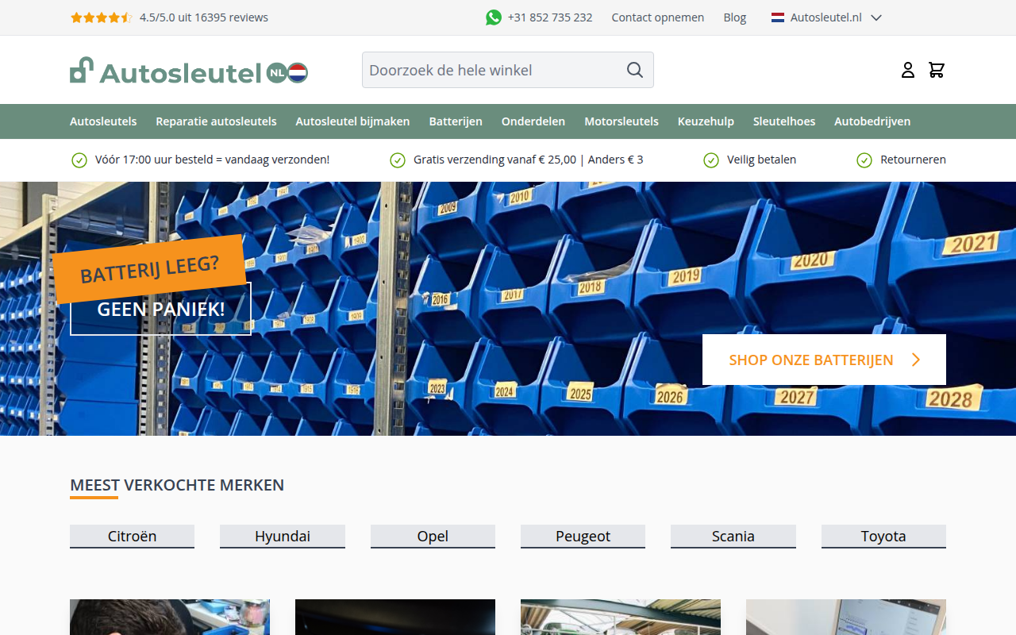Viewport: 1016px width, 635px height.
Task: Open the Autobedrijven menu item
Action: 872,121
